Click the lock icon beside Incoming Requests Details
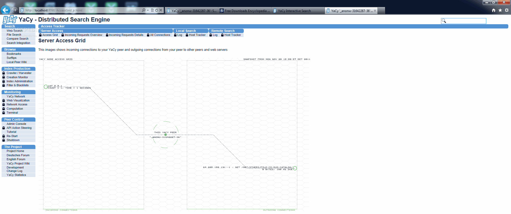 point(107,35)
